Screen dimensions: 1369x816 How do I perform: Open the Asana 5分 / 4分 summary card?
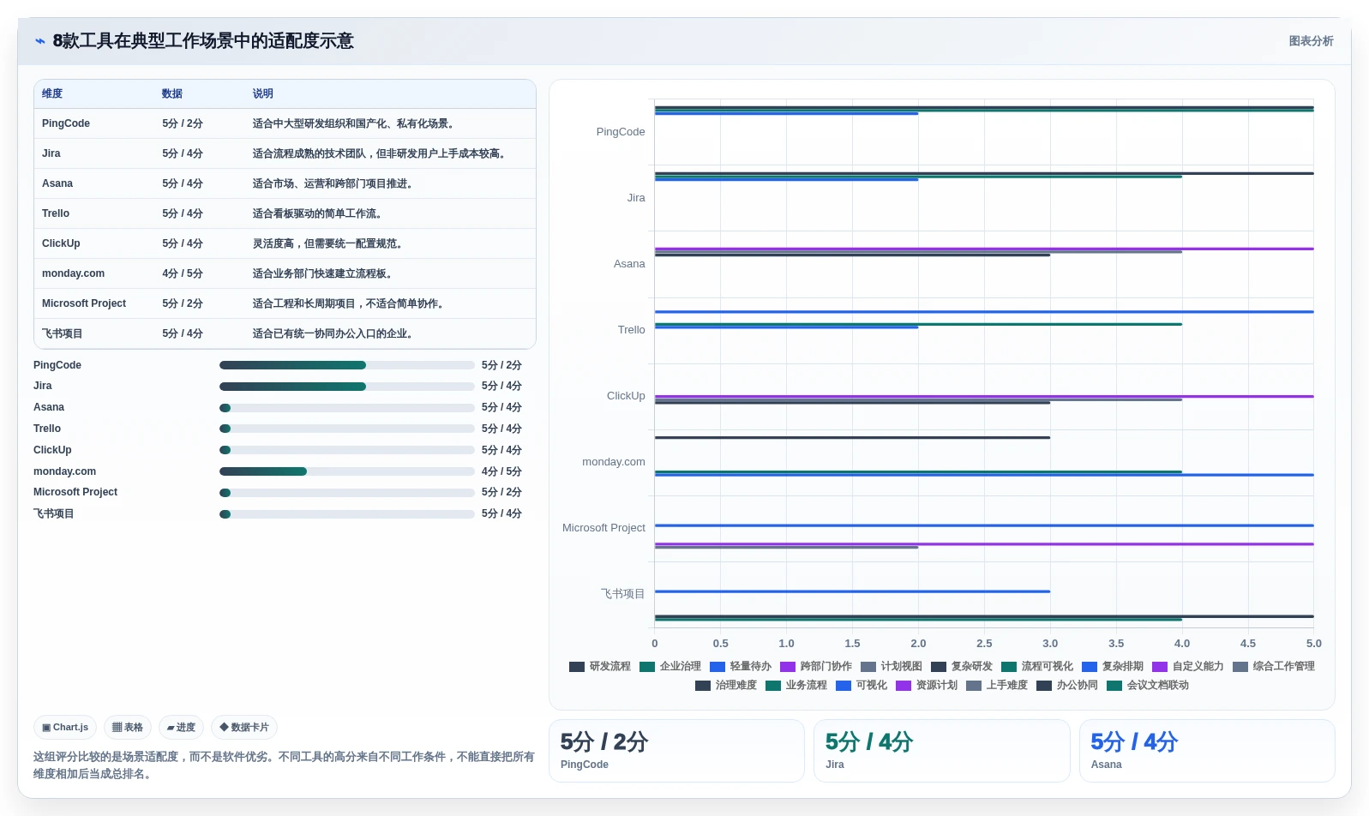pos(1207,751)
